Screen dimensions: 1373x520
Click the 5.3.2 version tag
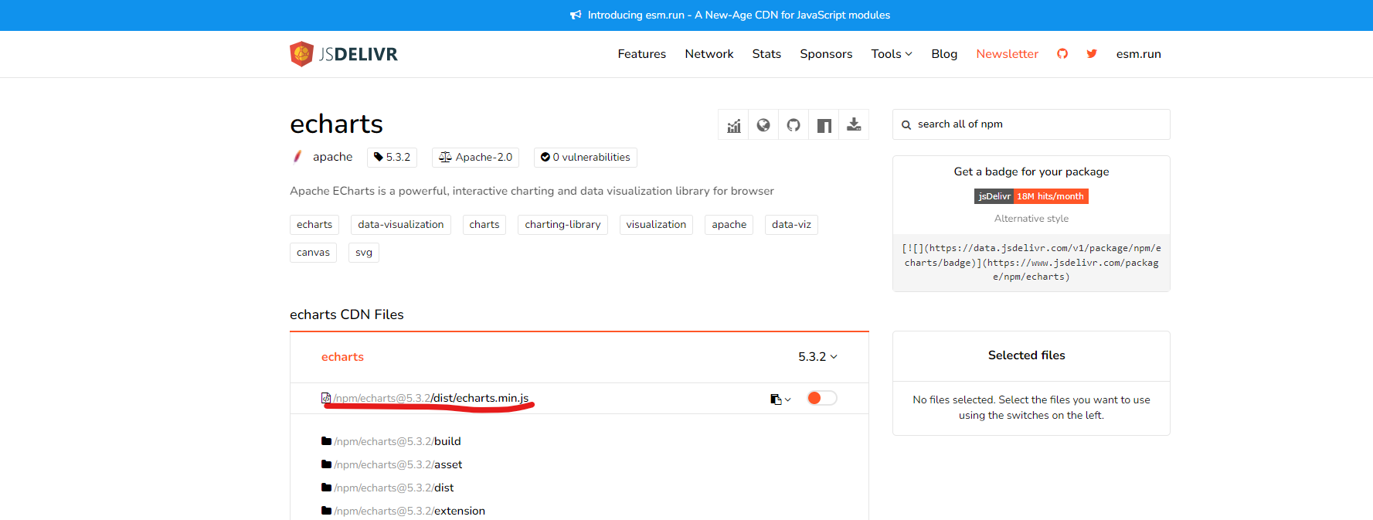(392, 158)
